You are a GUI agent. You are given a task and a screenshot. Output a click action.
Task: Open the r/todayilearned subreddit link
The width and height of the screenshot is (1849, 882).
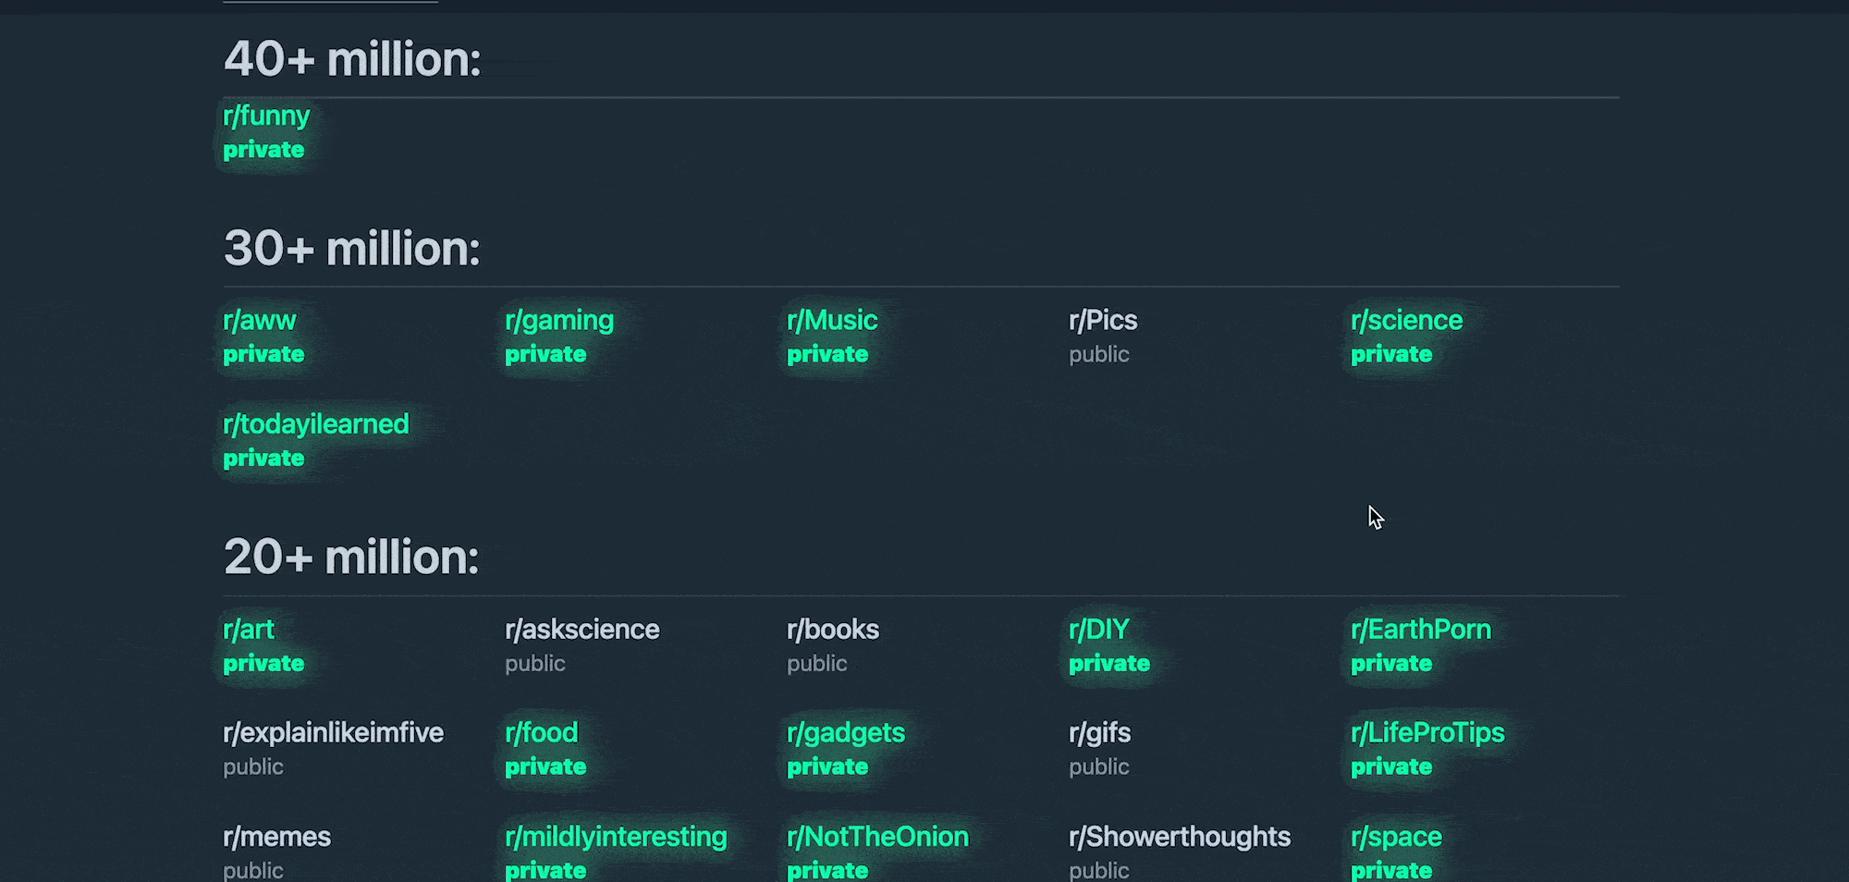pyautogui.click(x=316, y=423)
